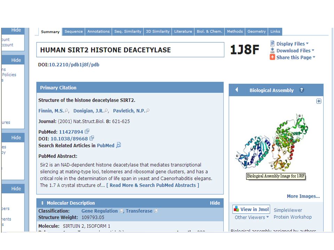
Task: Click the search icon next to Search Related Articles in PubMed
Action: pyautogui.click(x=118, y=145)
